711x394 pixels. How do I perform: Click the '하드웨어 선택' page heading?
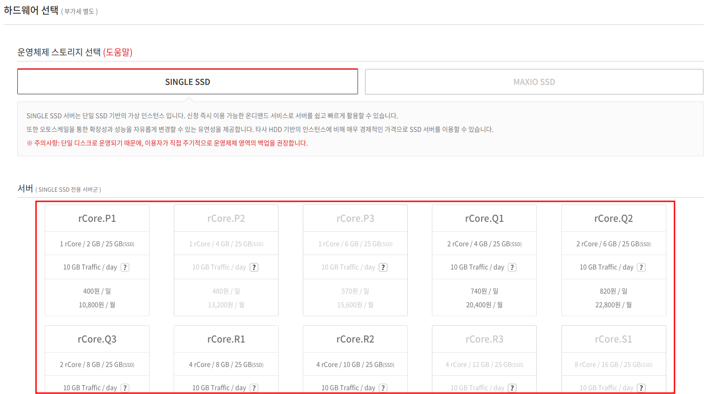pos(31,10)
